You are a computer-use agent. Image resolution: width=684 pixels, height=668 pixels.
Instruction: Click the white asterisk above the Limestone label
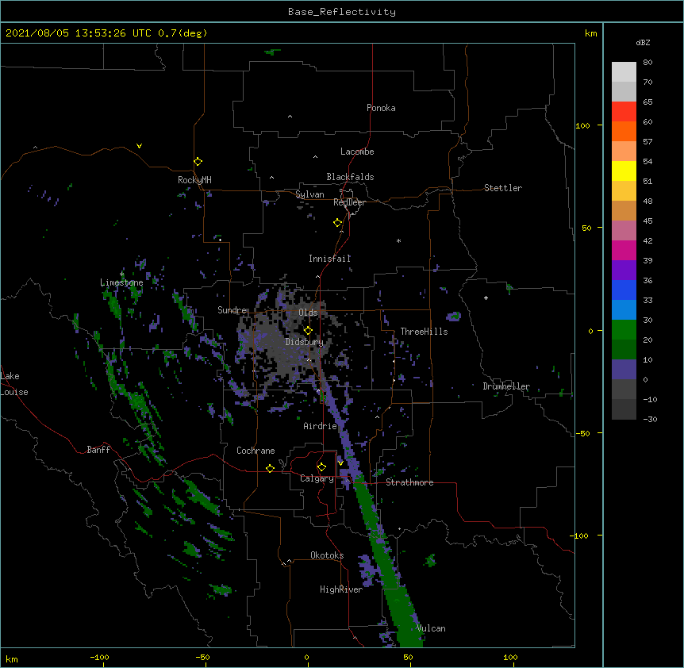[121, 274]
